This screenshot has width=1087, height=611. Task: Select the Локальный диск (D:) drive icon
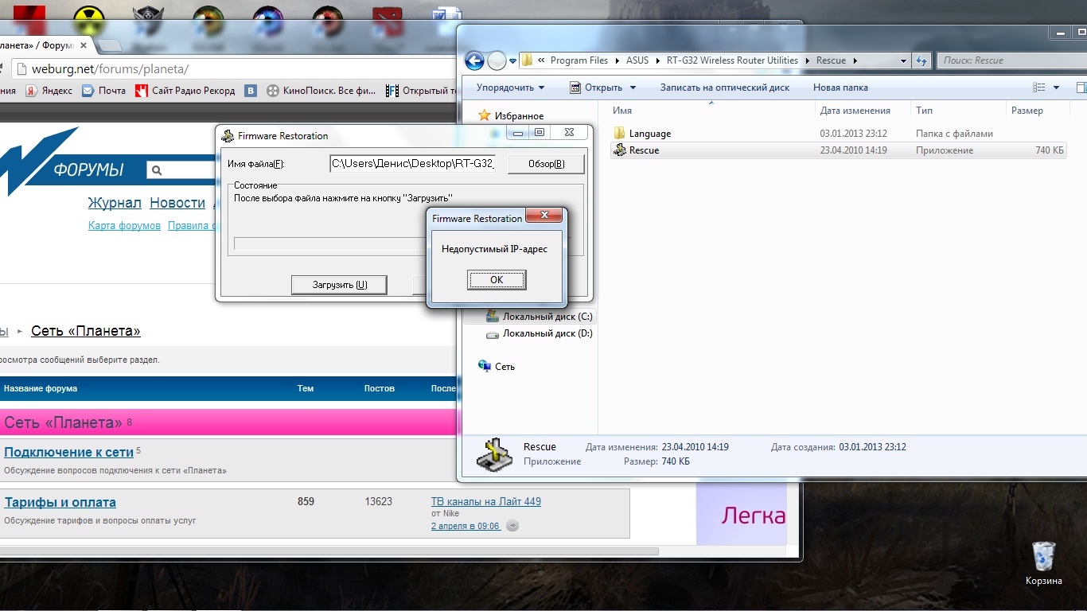[x=493, y=334]
